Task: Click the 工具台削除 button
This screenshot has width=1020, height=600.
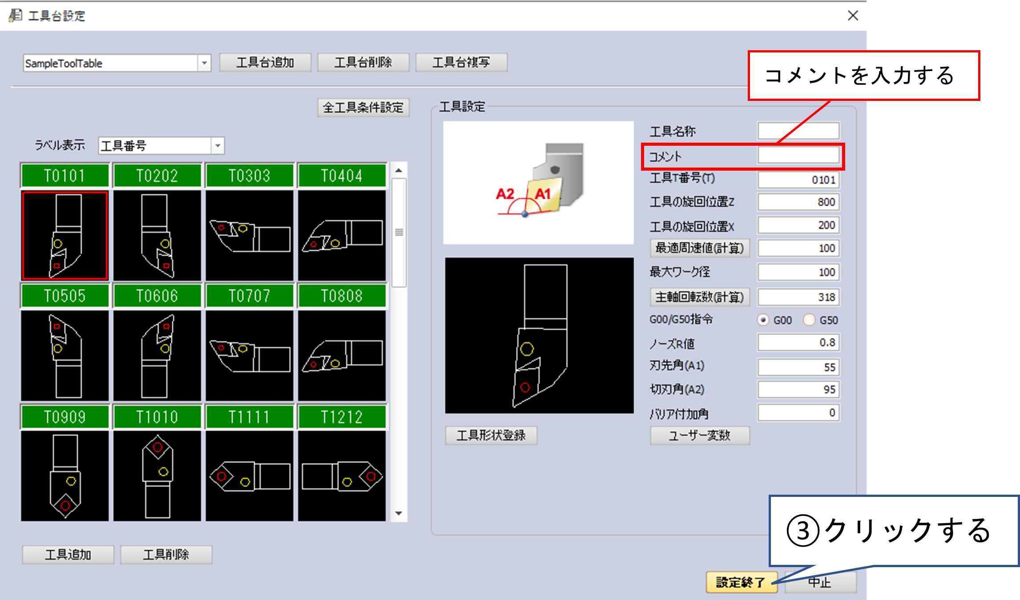Action: point(363,63)
